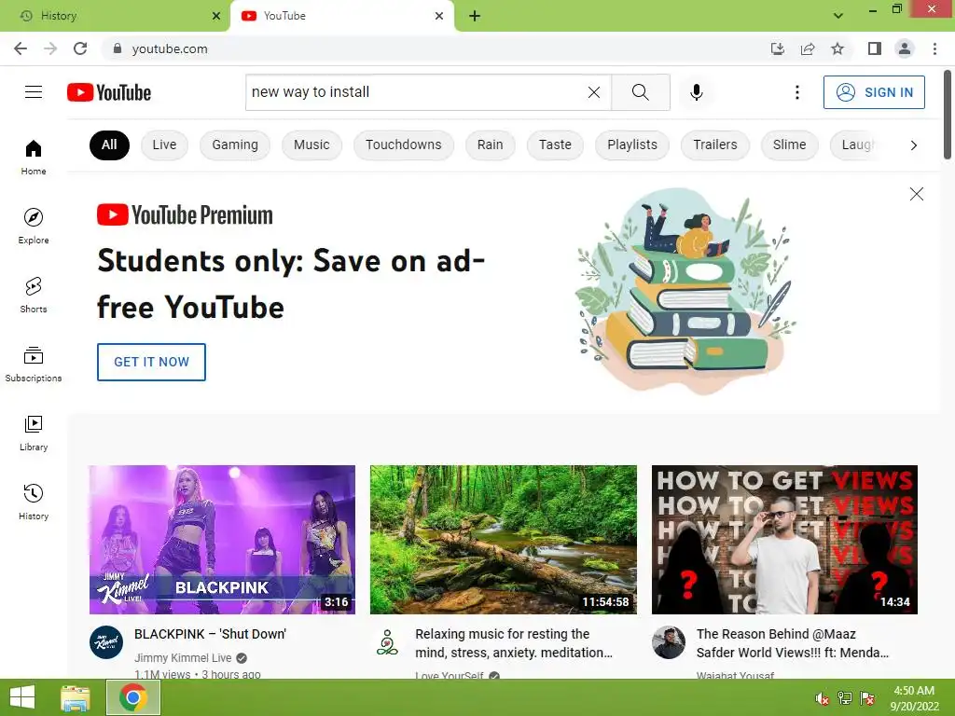Click the Action Center flag tray icon

pyautogui.click(x=867, y=698)
